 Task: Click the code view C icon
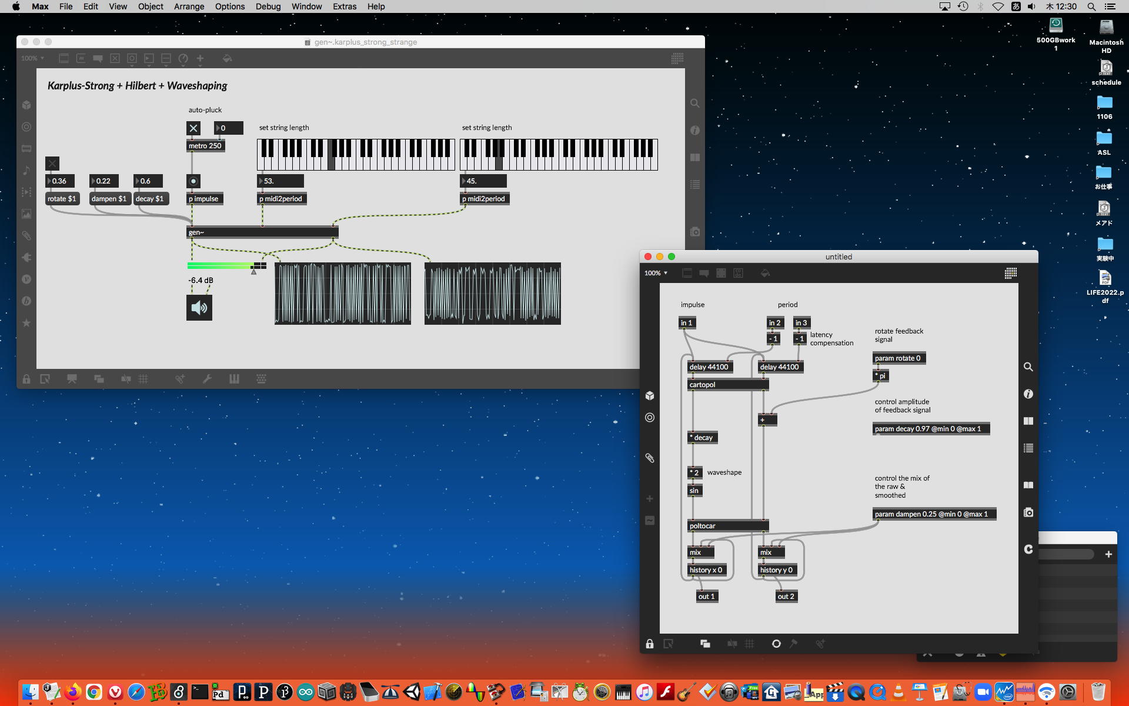[1028, 549]
